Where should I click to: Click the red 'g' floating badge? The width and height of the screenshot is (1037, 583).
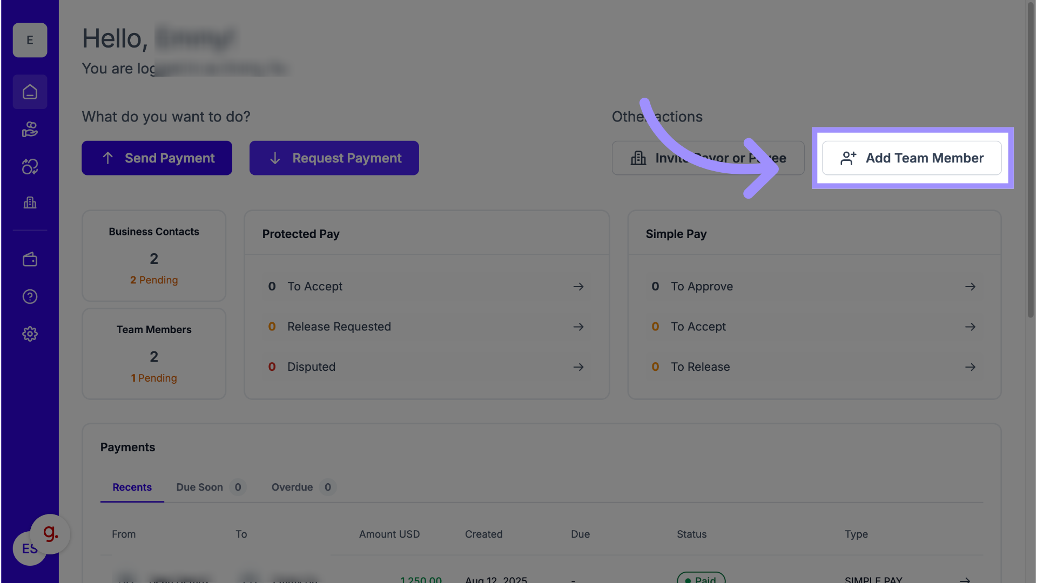pyautogui.click(x=50, y=533)
